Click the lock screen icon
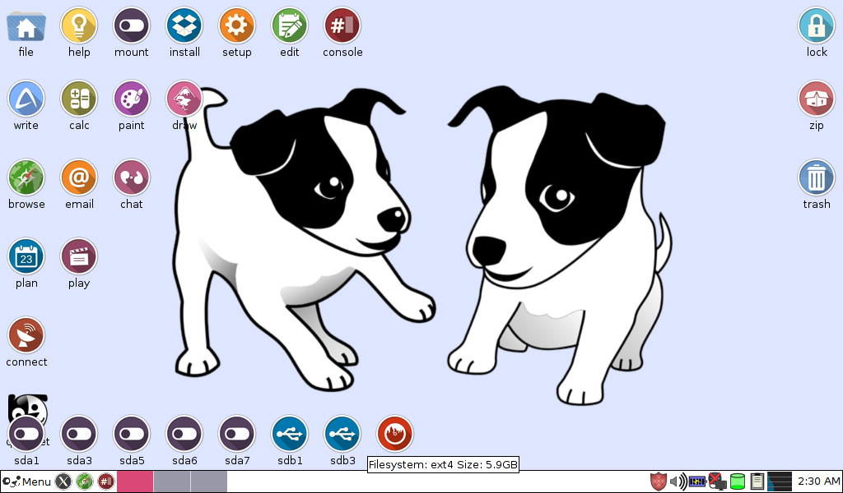Image resolution: width=843 pixels, height=493 pixels. point(816,25)
